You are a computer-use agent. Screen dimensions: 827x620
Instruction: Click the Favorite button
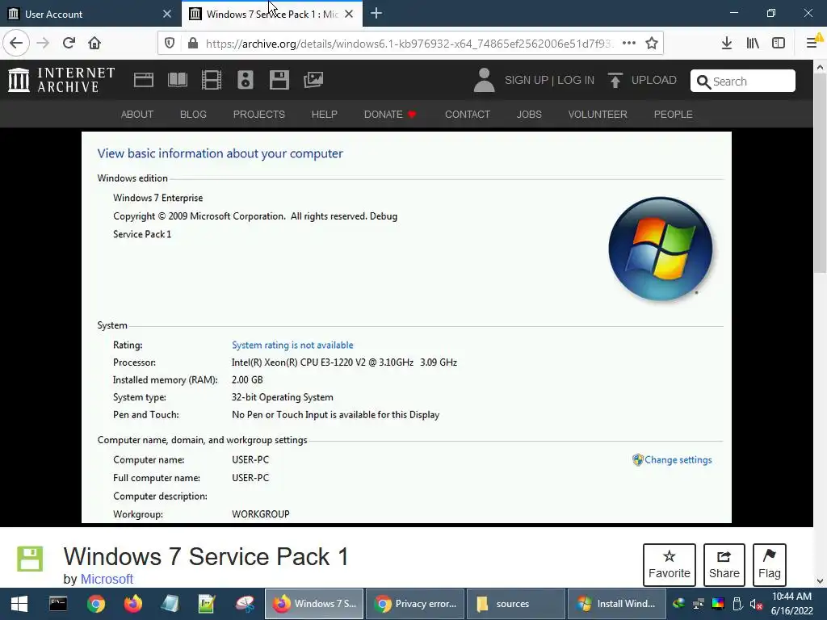click(x=670, y=564)
